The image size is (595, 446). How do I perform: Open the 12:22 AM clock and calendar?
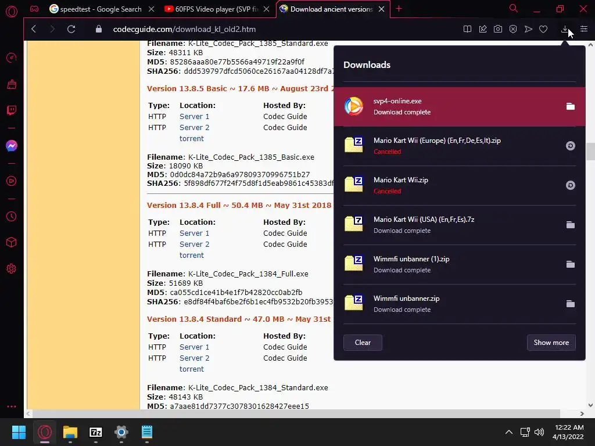(568, 432)
